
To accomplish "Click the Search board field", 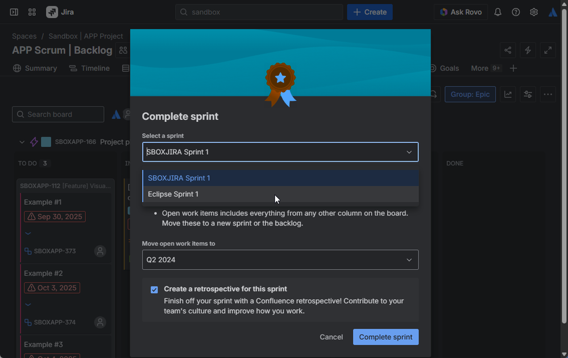I will pyautogui.click(x=58, y=114).
